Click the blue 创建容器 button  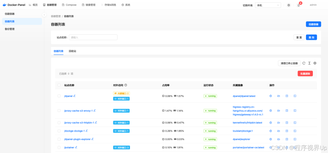(313, 24)
